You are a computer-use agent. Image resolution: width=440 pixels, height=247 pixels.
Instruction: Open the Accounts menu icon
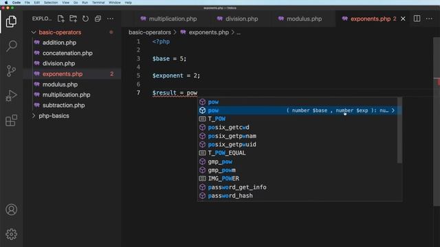click(x=11, y=209)
